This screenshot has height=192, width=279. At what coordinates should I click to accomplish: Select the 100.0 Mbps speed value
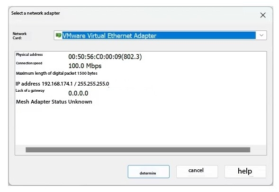click(85, 66)
